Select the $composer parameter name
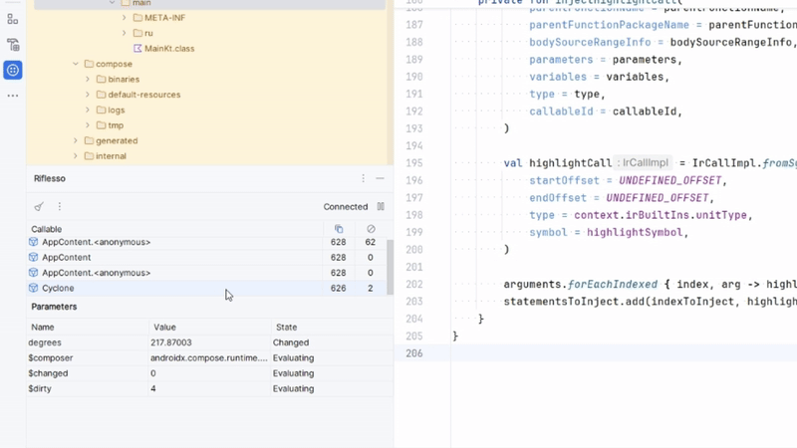This screenshot has width=797, height=448. 51,358
